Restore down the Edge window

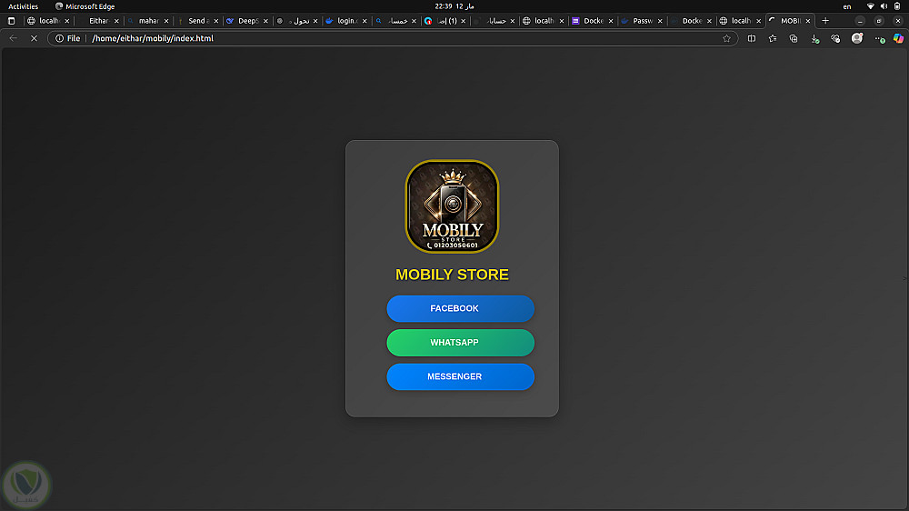click(x=879, y=21)
